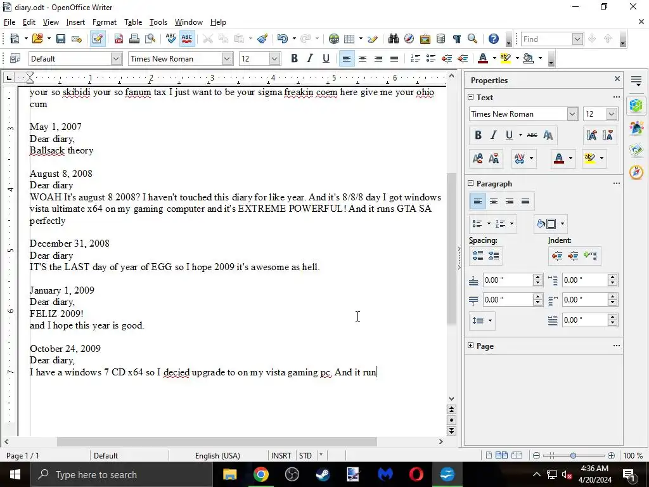Decrease indent from the formatting toolbar

tap(447, 59)
